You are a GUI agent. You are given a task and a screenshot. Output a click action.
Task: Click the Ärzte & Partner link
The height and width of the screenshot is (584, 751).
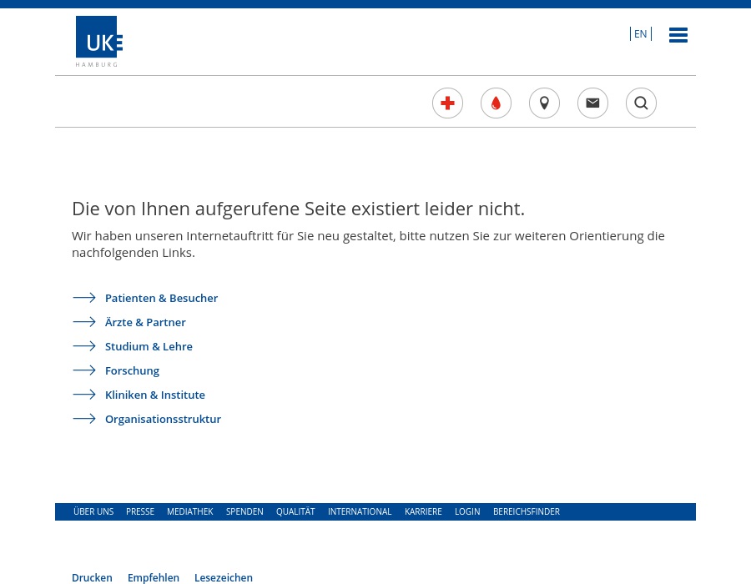click(x=145, y=322)
